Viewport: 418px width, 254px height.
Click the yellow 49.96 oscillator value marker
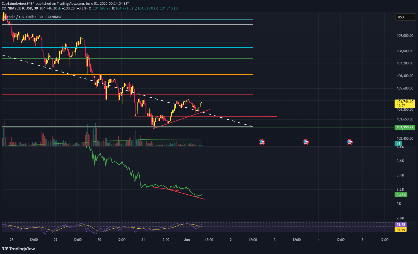pyautogui.click(x=401, y=229)
